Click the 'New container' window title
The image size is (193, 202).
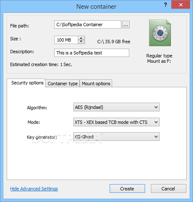tap(96, 7)
